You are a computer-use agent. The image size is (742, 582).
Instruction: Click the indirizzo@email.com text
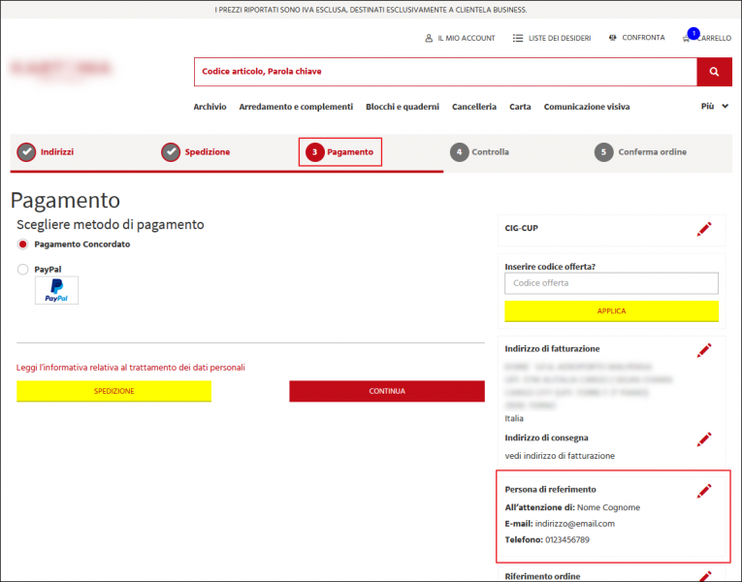click(575, 524)
